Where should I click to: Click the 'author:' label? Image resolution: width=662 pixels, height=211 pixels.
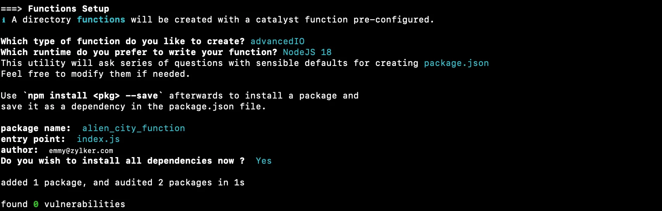[19, 150]
